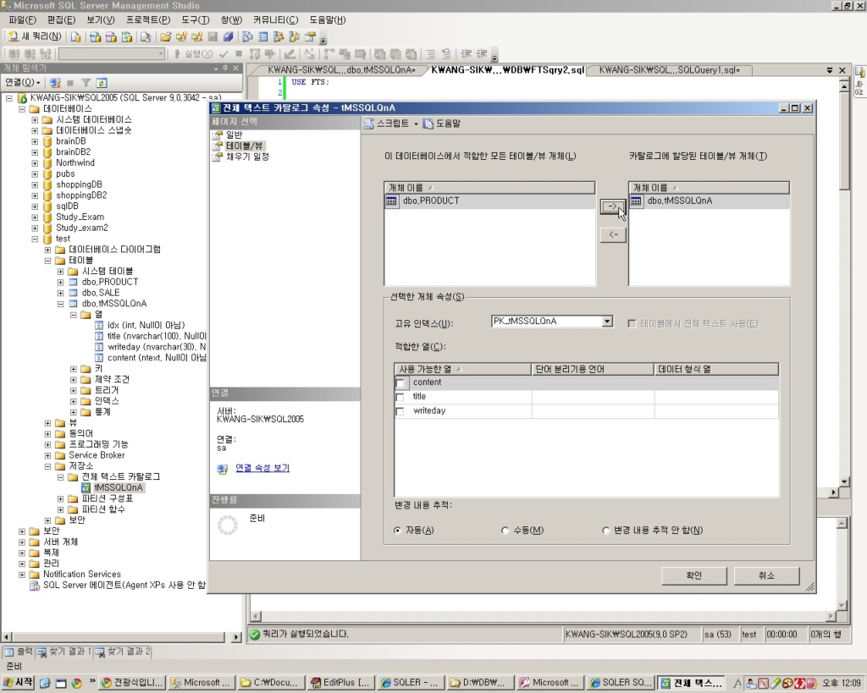Click the 확인 OK button
Image resolution: width=867 pixels, height=693 pixels.
point(694,576)
